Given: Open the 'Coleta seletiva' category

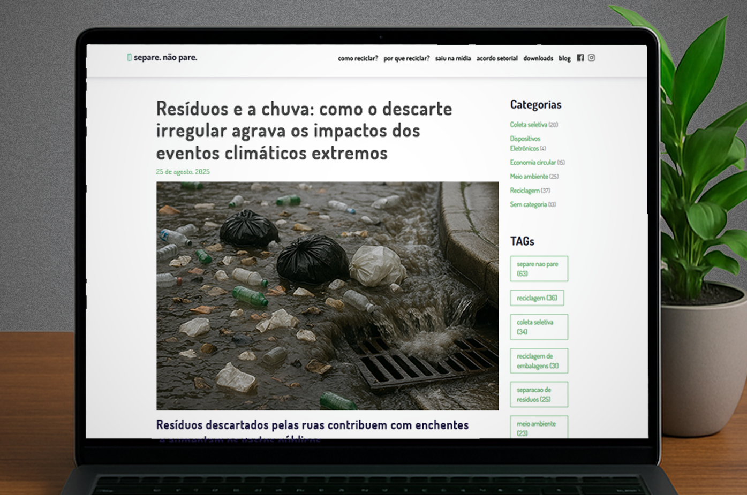Looking at the screenshot, I should click(529, 125).
